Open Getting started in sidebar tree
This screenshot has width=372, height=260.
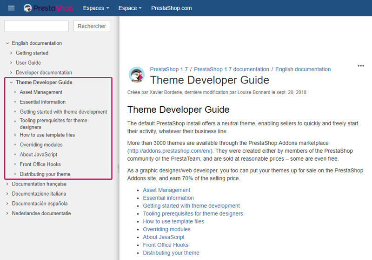click(x=32, y=53)
